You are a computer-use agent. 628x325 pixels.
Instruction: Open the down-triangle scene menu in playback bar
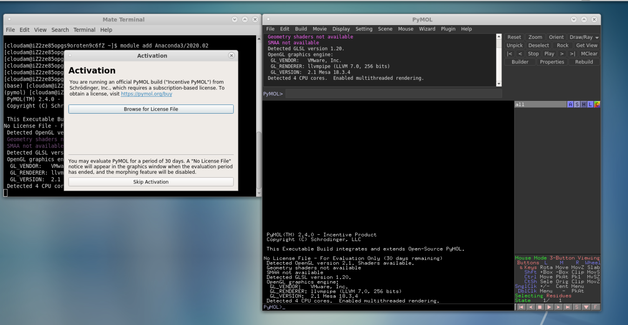(586, 307)
